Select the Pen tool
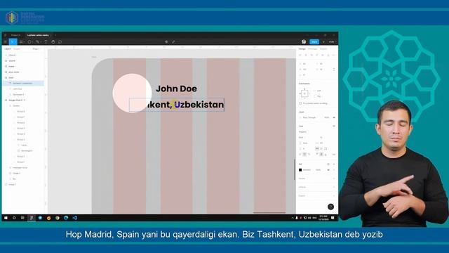 [37, 42]
